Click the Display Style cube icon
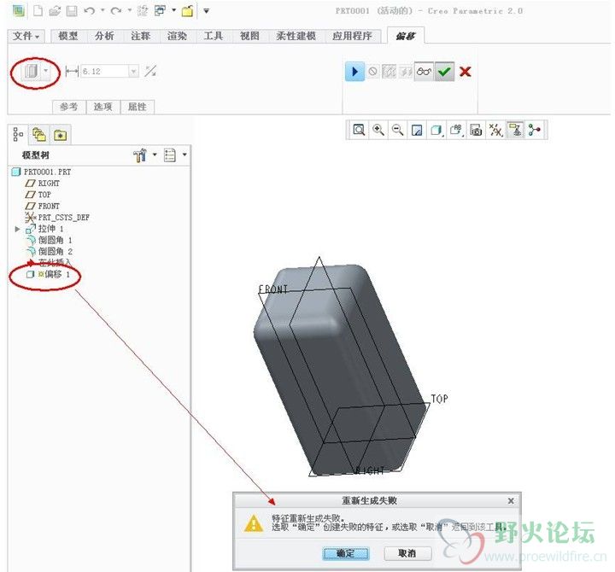The width and height of the screenshot is (615, 572). coord(436,130)
